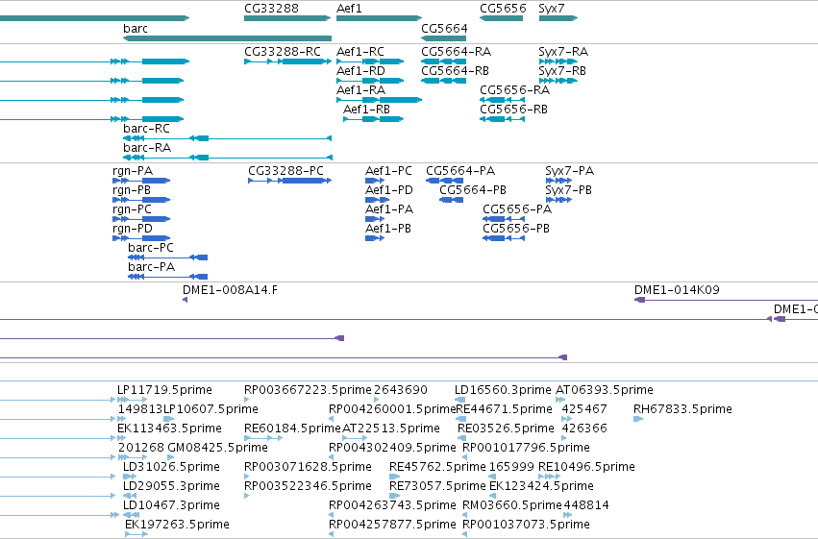Select EST GM08425.5prime
Image resolution: width=818 pixels, height=539 pixels.
click(x=170, y=457)
